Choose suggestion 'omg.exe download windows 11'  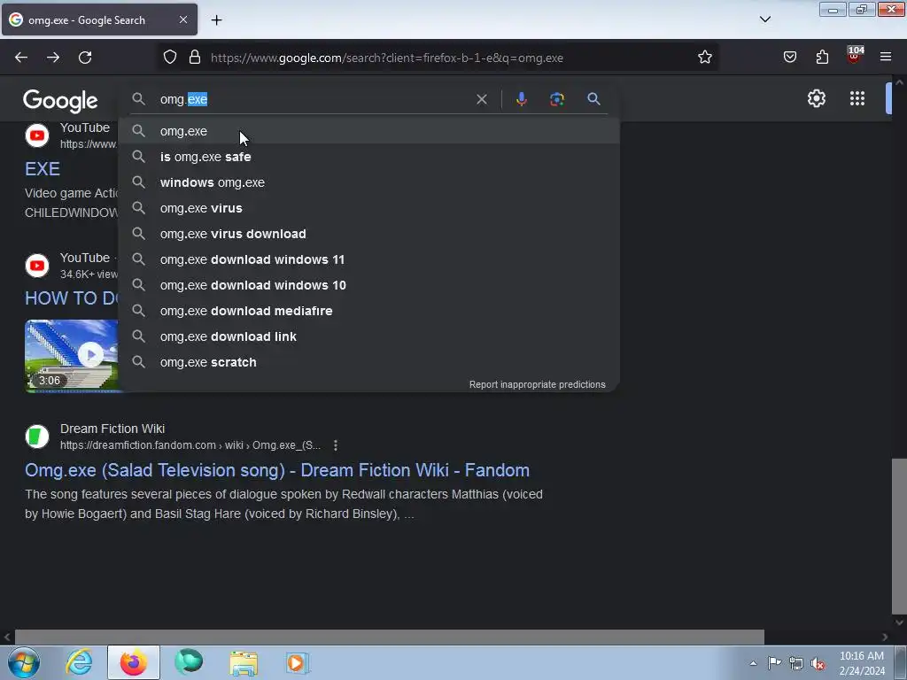pos(369,259)
